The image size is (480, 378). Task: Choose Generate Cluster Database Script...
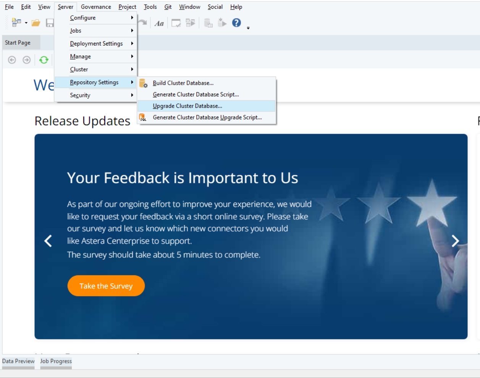(207, 94)
